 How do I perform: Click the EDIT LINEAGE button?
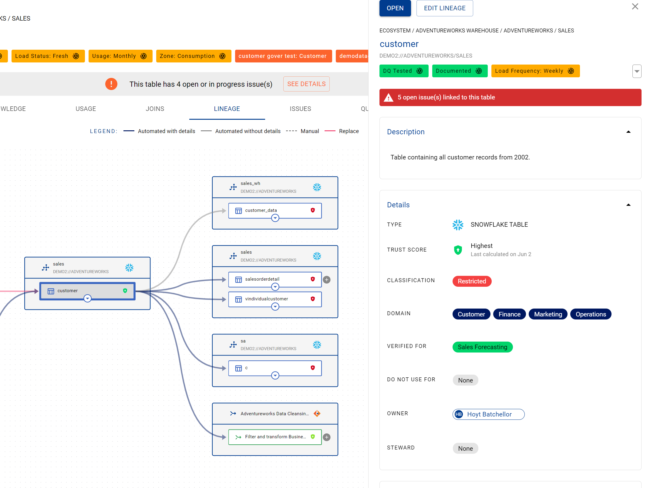[444, 8]
